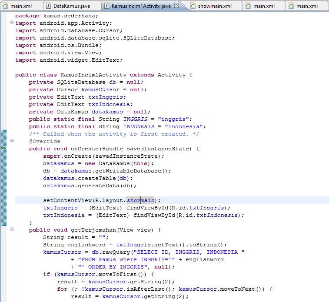Click 'datakamus.generateData(db);' line

click(x=90, y=186)
